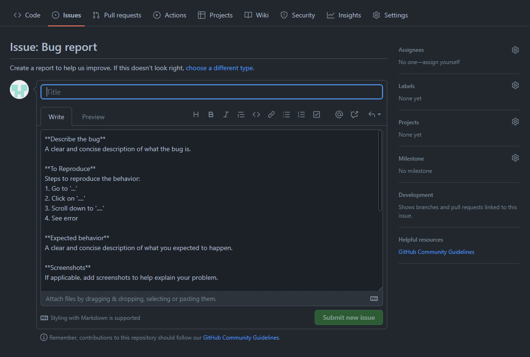Apply bold formatting in editor toolbar
This screenshot has width=530, height=357.
click(211, 114)
